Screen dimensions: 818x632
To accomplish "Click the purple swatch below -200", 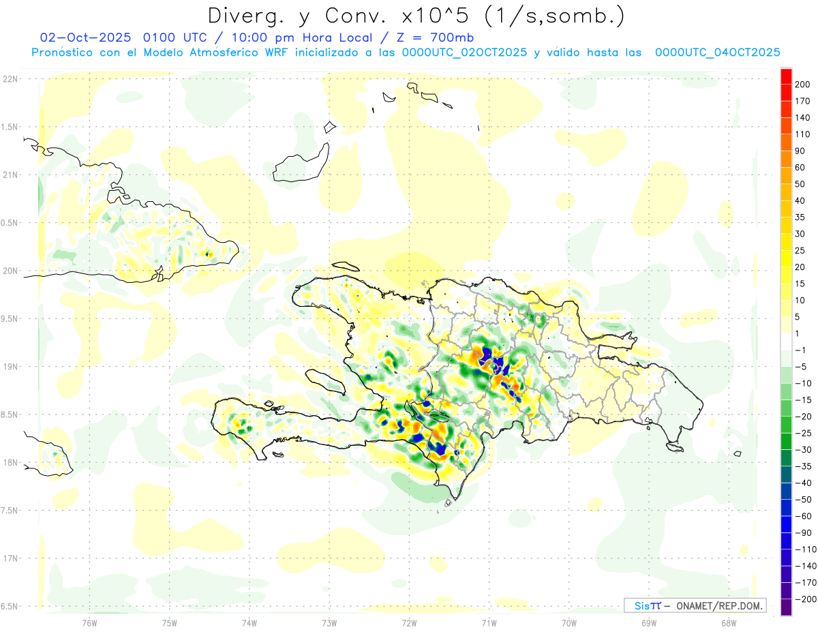I will pos(786,607).
